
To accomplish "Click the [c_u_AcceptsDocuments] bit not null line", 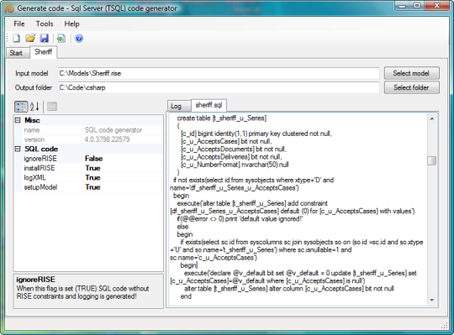I will tap(234, 149).
